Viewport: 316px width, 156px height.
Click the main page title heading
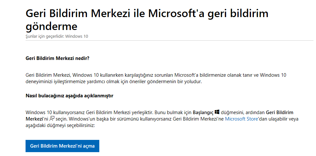point(147,20)
